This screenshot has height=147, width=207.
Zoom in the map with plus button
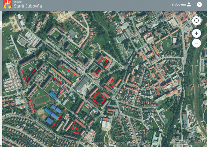[196, 33]
